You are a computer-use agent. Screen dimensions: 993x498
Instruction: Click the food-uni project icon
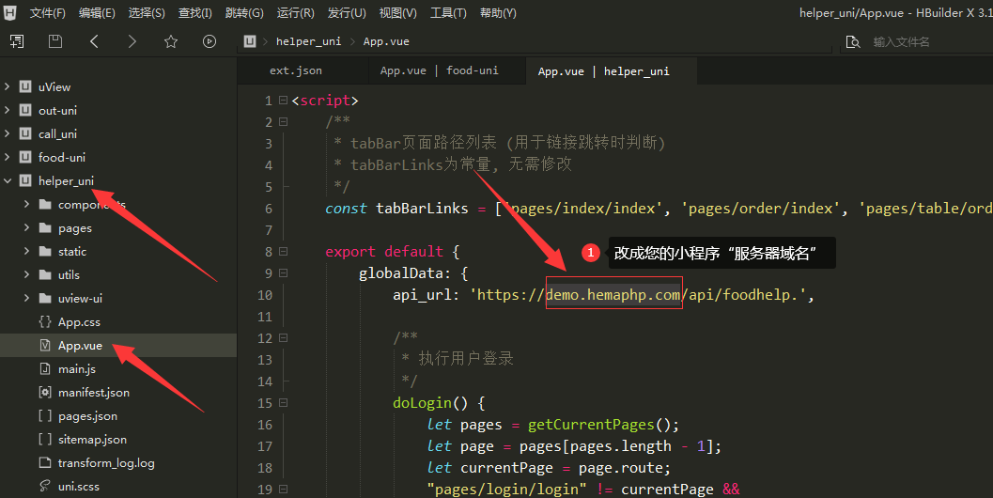[x=25, y=157]
